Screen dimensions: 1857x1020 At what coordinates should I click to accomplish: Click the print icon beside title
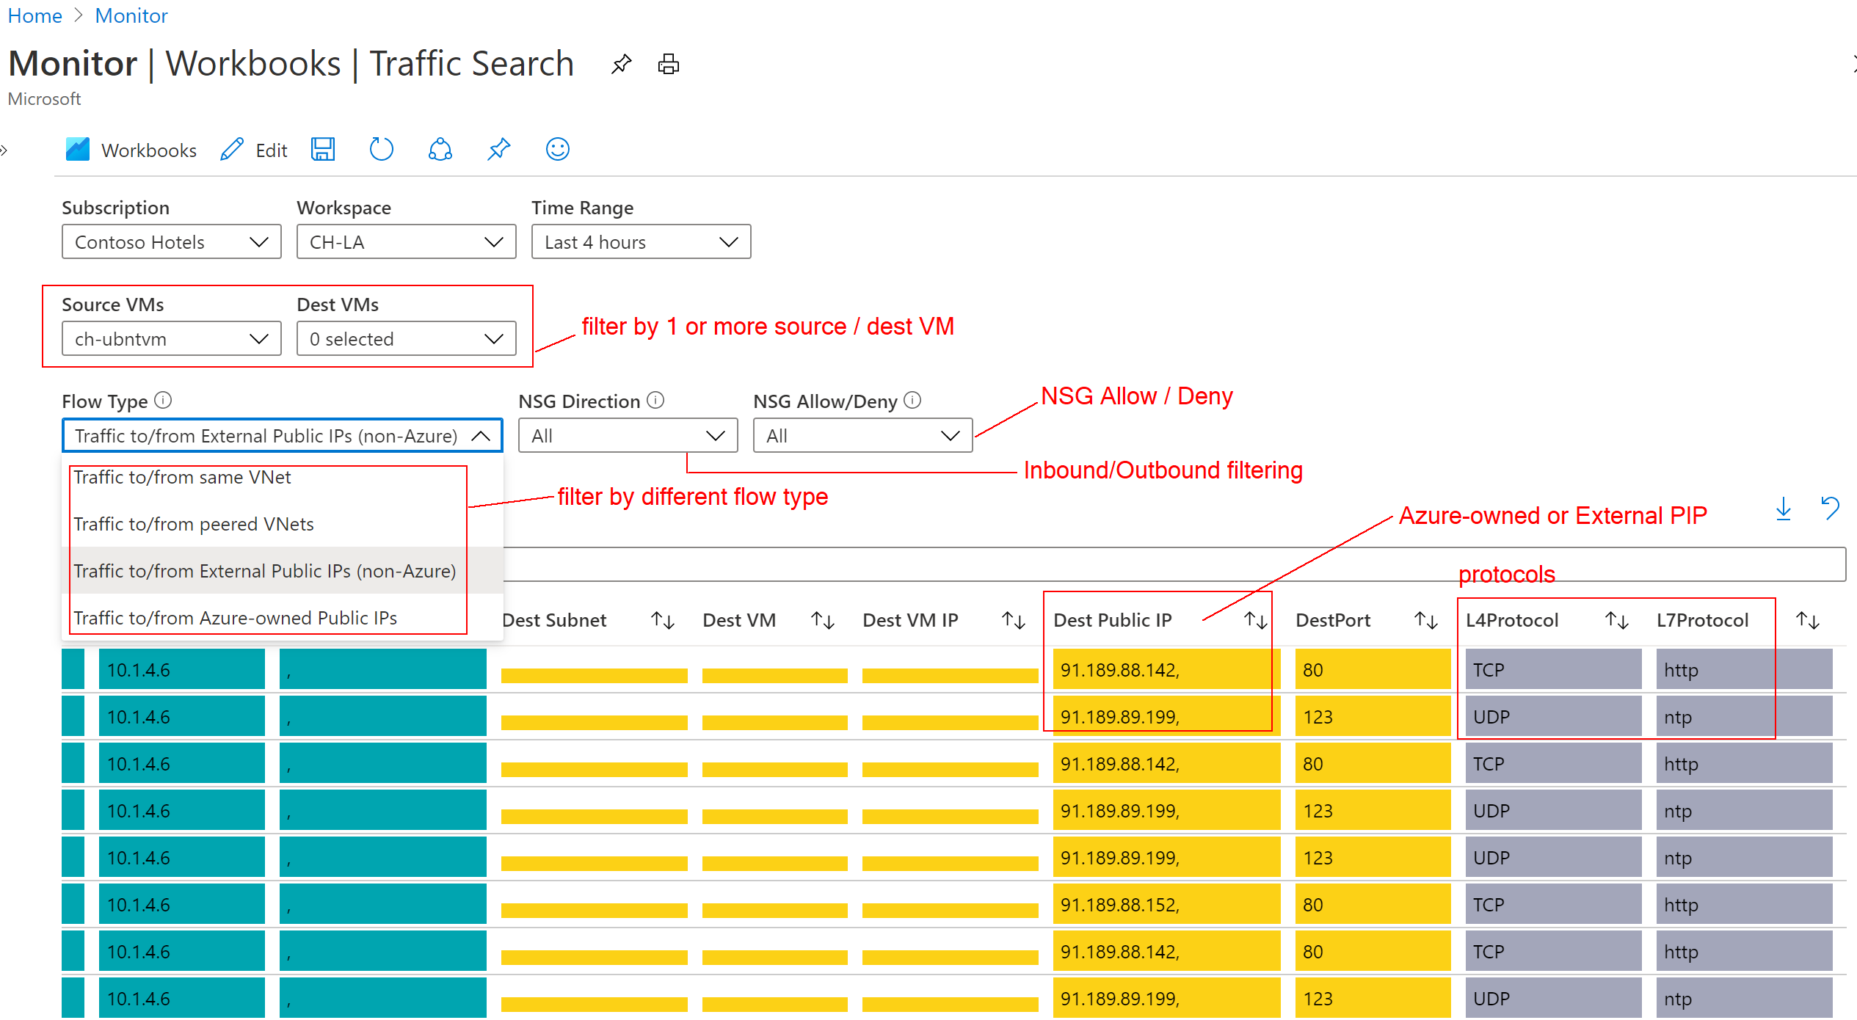668,65
